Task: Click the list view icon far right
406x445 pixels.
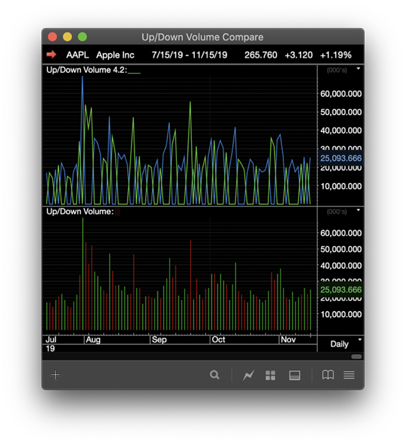Action: point(349,375)
